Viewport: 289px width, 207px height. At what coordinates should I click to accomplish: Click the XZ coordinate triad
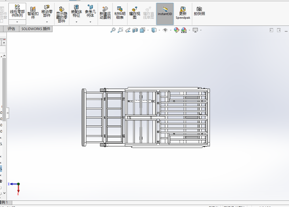(15, 189)
